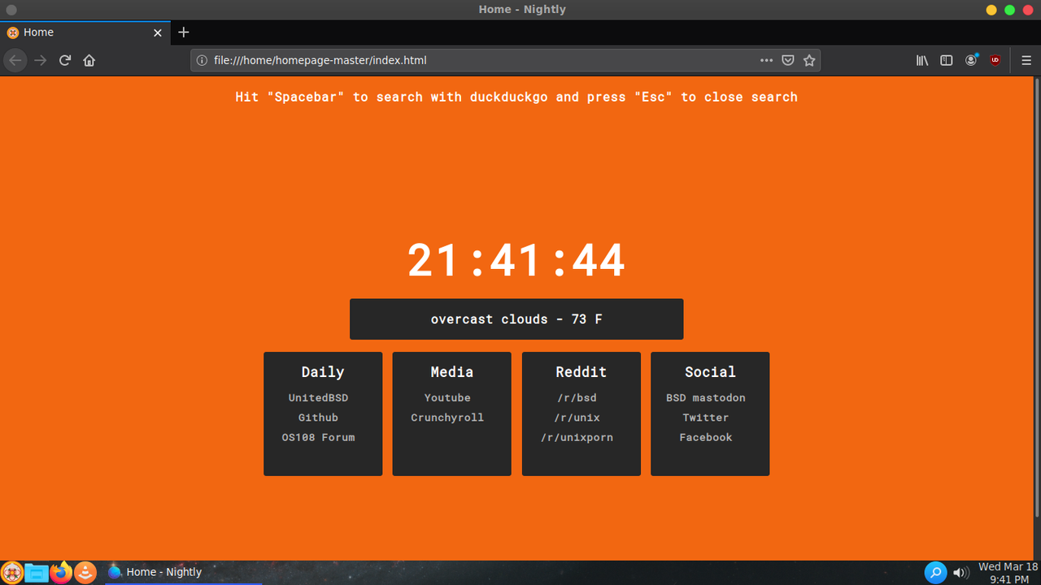Open the uBlock Origin extension
The height and width of the screenshot is (585, 1041).
[995, 60]
